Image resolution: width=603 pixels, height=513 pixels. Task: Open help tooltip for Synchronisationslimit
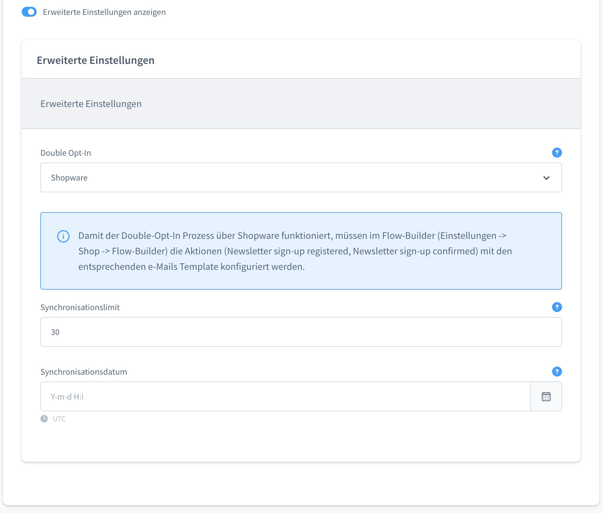(557, 307)
